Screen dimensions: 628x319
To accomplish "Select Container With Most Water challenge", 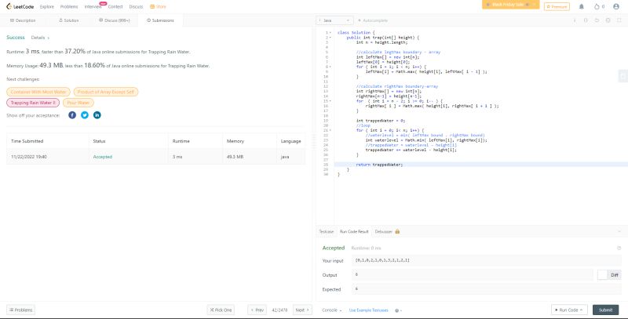I will (37, 91).
